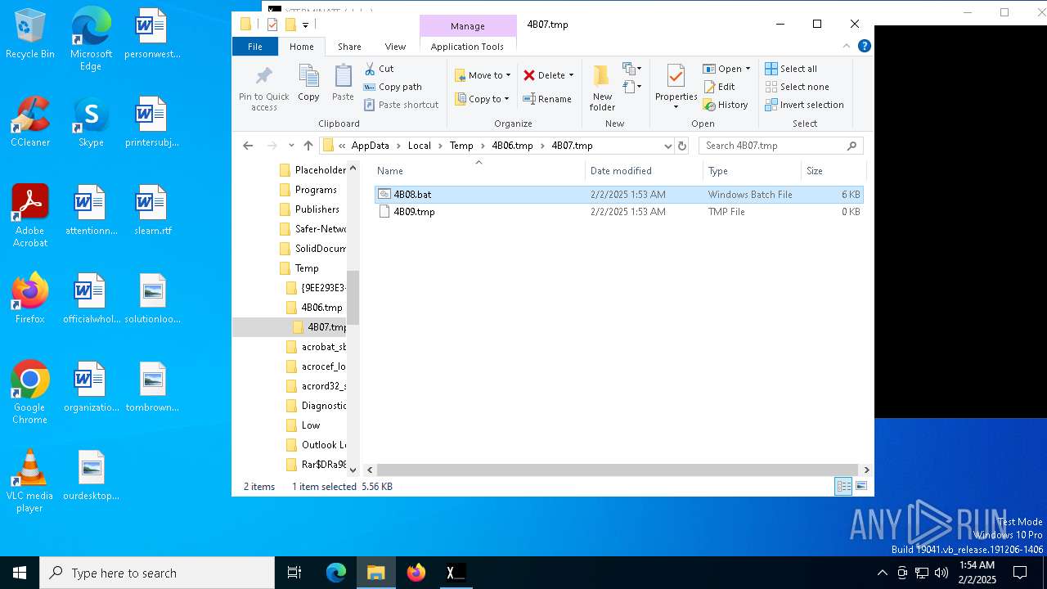This screenshot has height=589, width=1047.
Task: Click the Properties icon
Action: [x=676, y=78]
